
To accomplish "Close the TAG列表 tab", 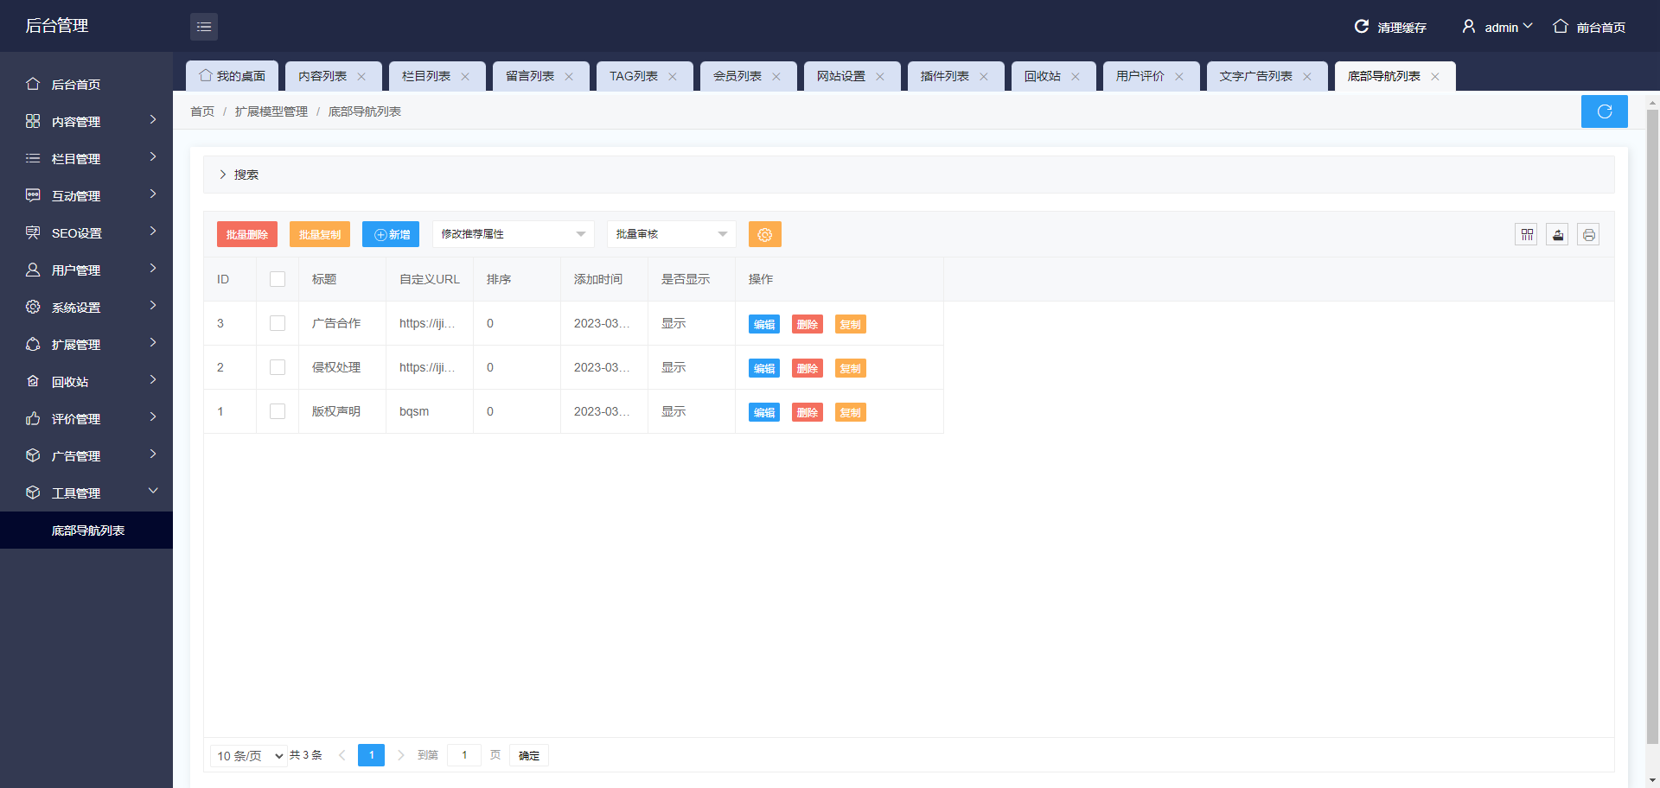I will coord(673,77).
